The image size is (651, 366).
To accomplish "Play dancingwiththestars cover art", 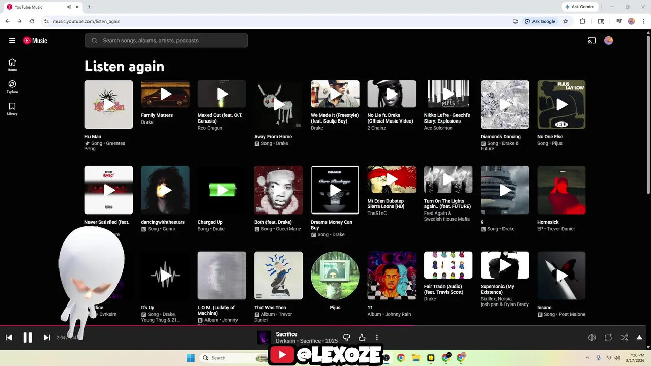I will (x=165, y=190).
